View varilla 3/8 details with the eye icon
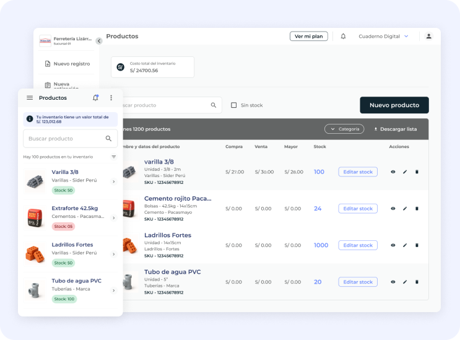This screenshot has width=460, height=340. coord(393,172)
